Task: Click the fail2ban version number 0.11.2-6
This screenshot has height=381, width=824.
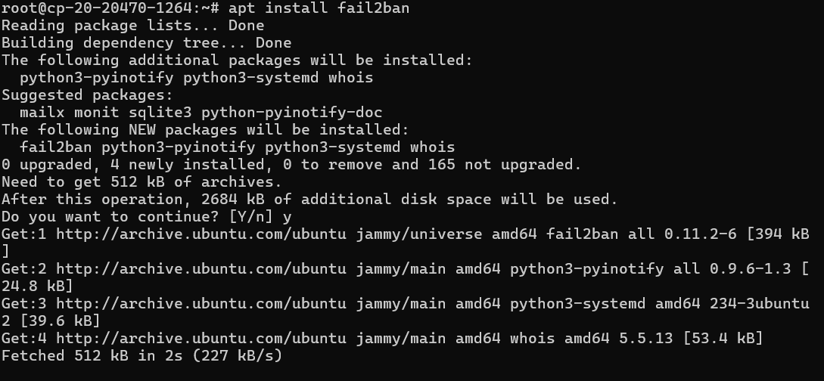Action: click(701, 234)
